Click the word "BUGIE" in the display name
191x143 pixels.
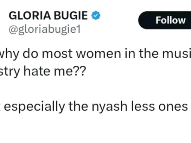point(71,15)
